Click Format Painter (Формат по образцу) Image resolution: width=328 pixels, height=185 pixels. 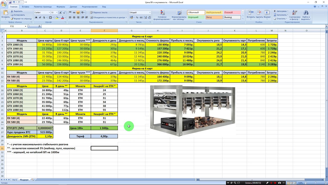coord(21,19)
